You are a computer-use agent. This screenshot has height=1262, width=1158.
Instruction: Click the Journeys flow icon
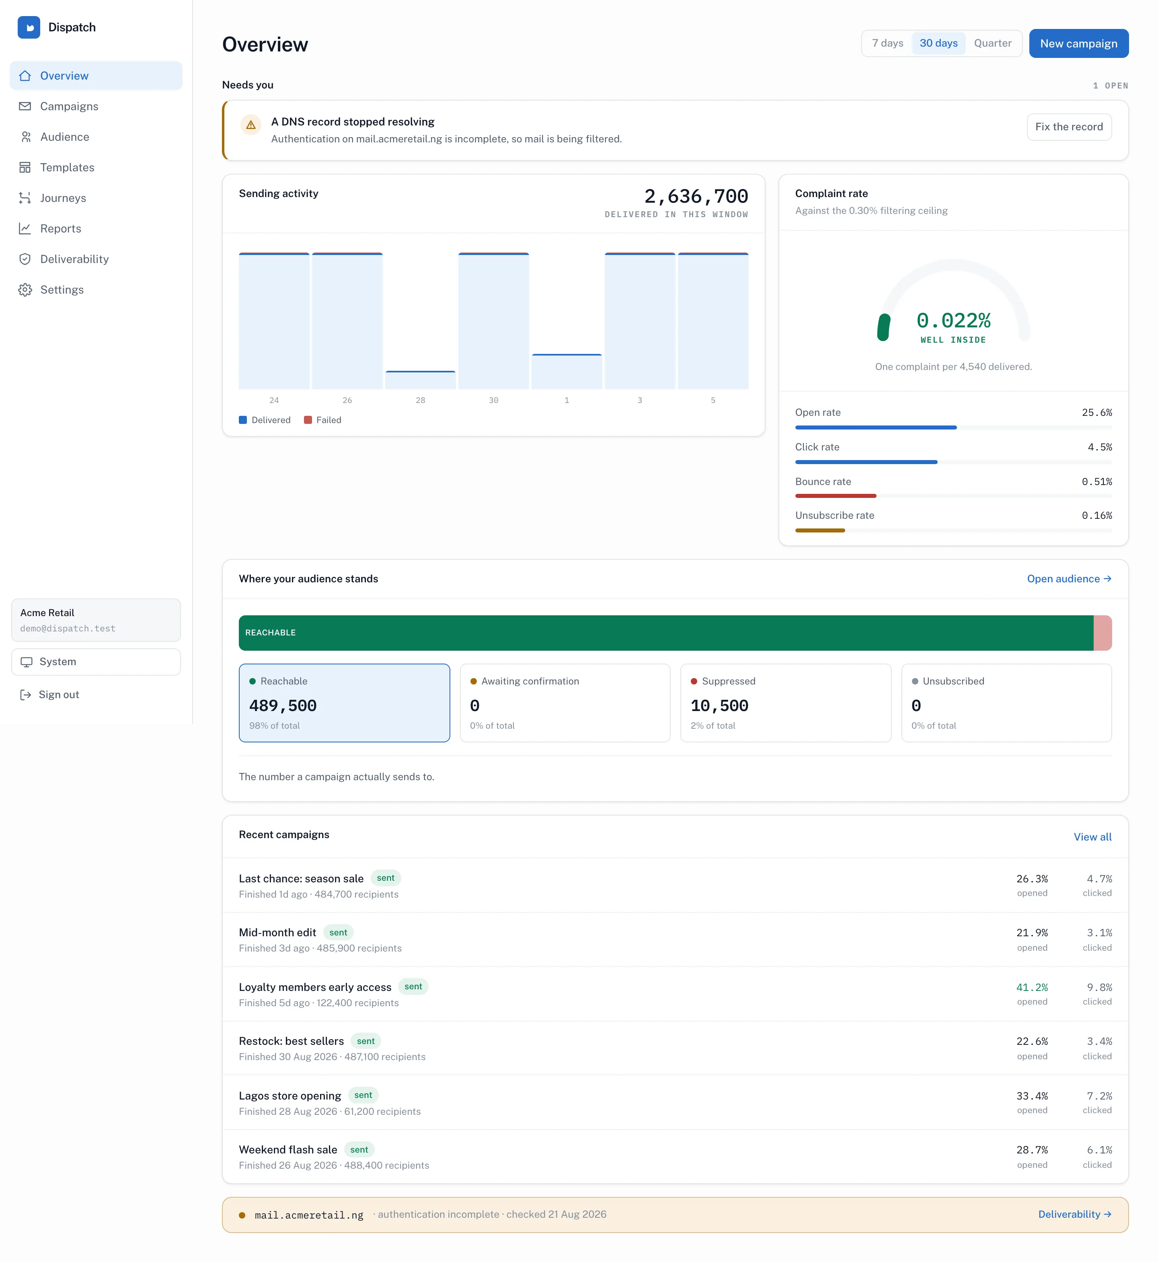click(x=25, y=198)
